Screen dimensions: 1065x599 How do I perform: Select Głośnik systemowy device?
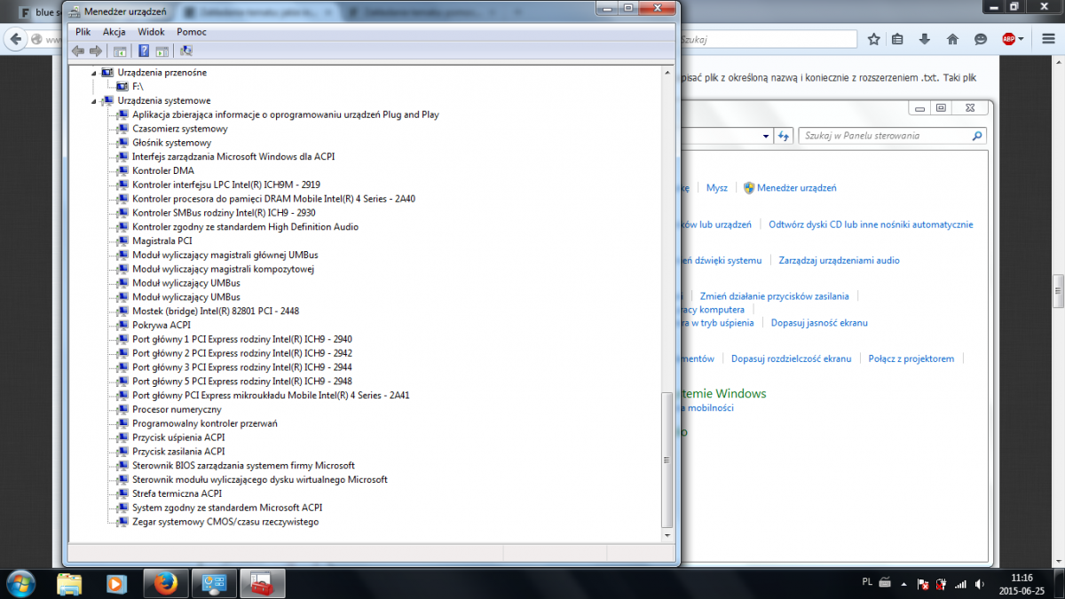[171, 143]
